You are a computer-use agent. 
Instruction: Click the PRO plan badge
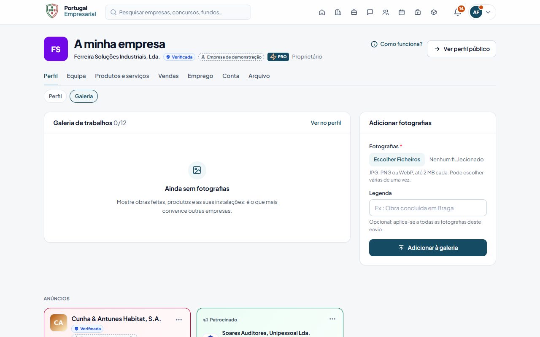click(x=278, y=57)
